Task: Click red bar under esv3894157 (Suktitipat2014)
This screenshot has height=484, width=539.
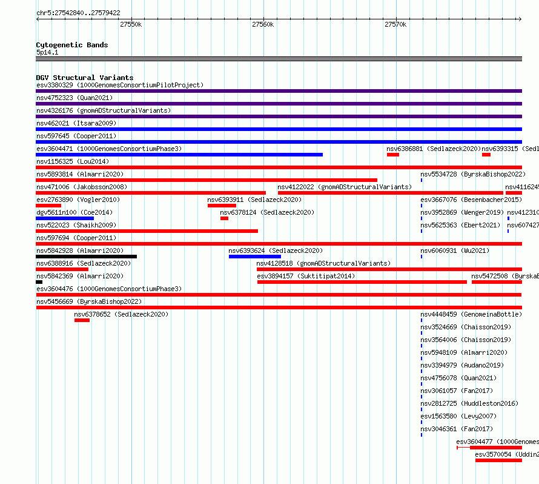Action: click(x=362, y=282)
